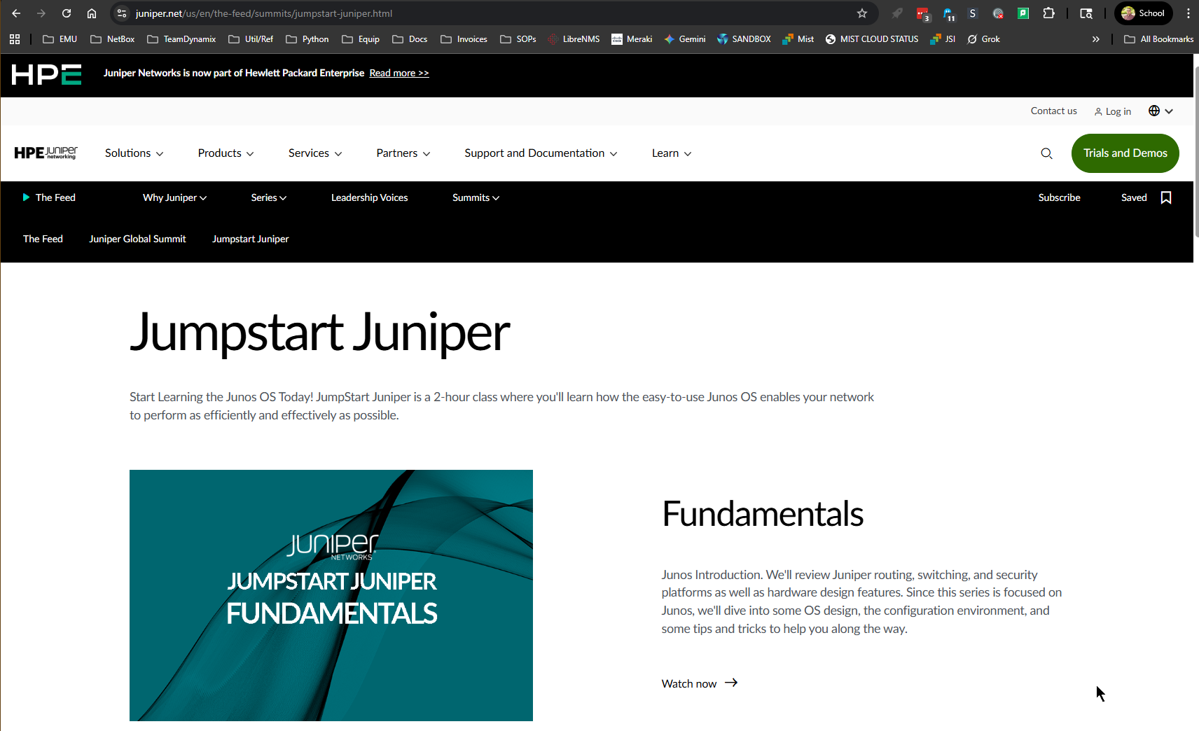
Task: Show hidden bookmarks with the double chevron
Action: [x=1095, y=39]
